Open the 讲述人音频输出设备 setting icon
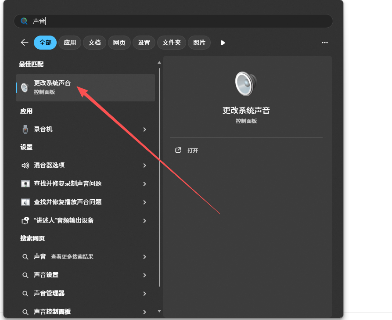This screenshot has height=320, width=392. coord(25,220)
